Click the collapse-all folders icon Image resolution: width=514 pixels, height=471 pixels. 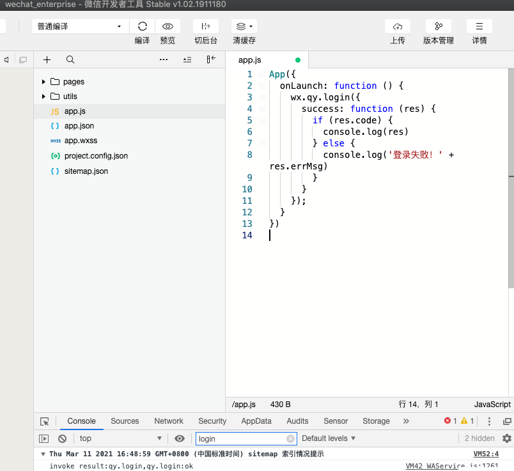tap(187, 59)
